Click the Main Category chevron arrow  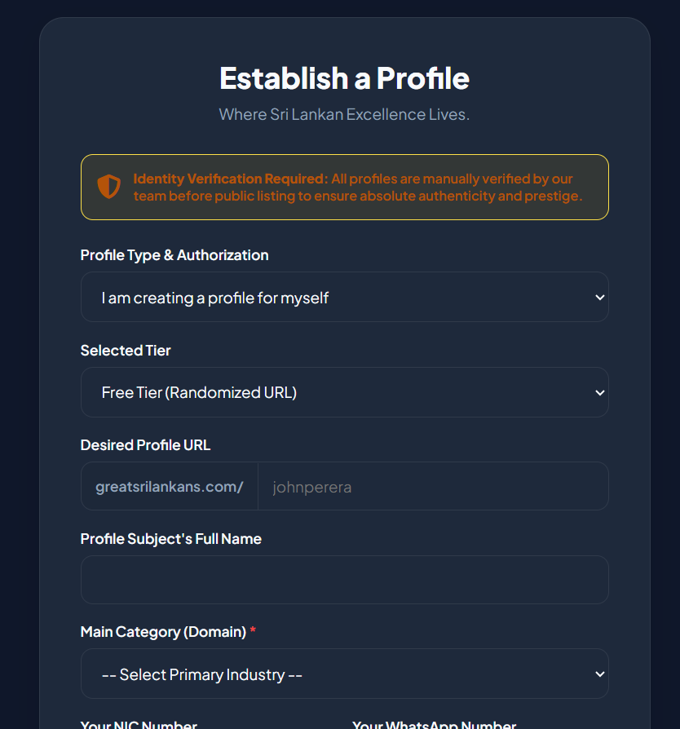(x=599, y=674)
